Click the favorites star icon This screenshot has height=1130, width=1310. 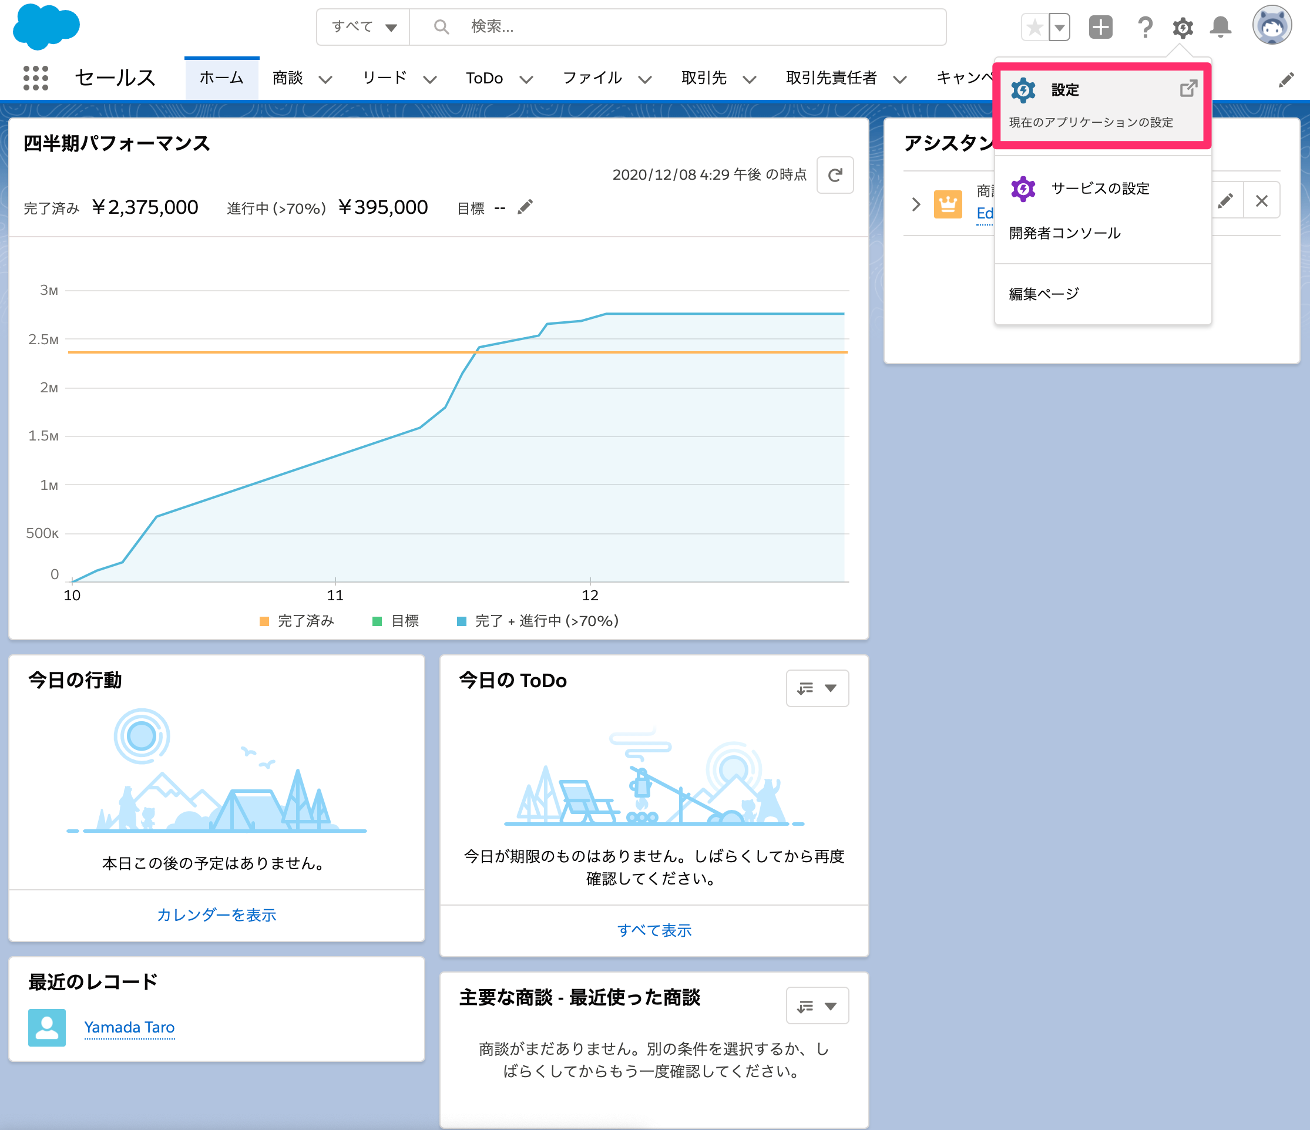click(1035, 27)
